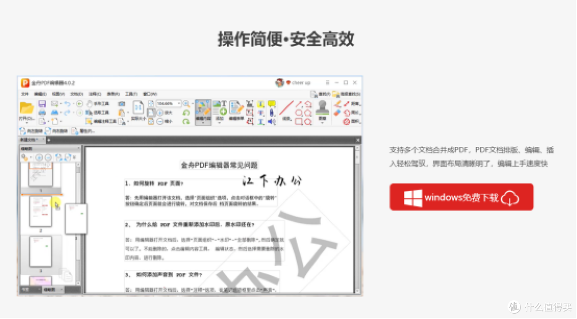This screenshot has width=577, height=319.
Task: Click the Properties toolbar button
Action: click(x=83, y=131)
